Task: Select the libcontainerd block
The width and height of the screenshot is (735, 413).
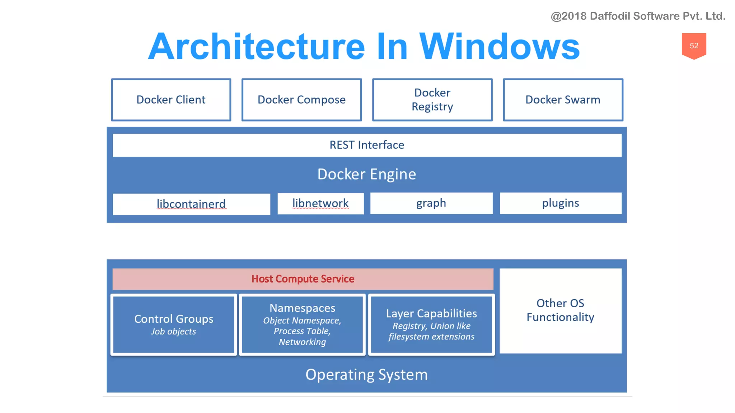Action: pyautogui.click(x=191, y=204)
